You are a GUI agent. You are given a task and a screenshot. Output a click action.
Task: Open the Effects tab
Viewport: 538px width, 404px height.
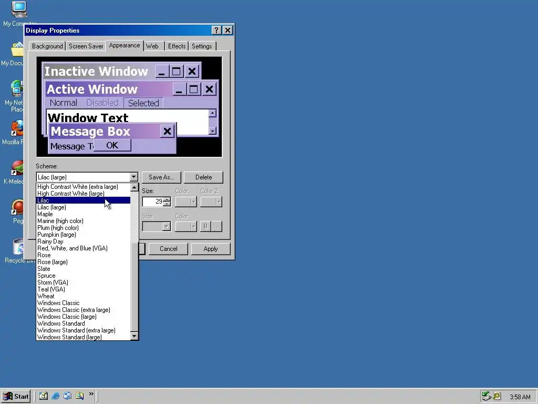pos(177,46)
